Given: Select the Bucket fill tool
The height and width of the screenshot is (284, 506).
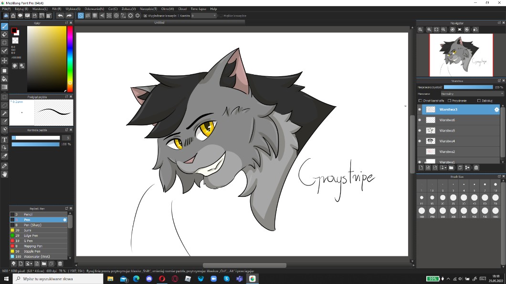Looking at the screenshot, I should pyautogui.click(x=4, y=79).
